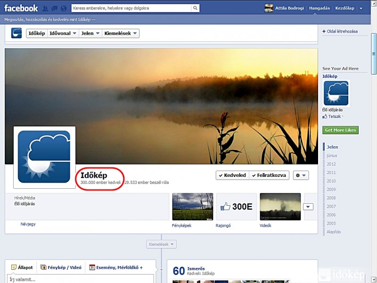This screenshot has height=283, width=377.
Task: Select Esemény, Mérföldkő + tab
Action: (116, 267)
